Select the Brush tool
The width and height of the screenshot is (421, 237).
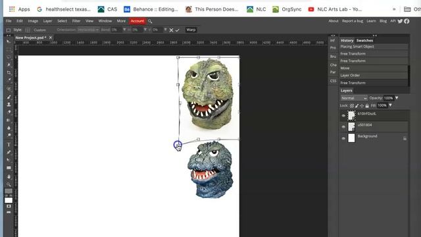[x=9, y=97]
